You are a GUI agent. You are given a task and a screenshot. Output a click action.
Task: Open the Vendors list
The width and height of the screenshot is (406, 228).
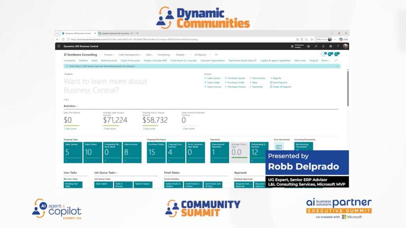83,61
